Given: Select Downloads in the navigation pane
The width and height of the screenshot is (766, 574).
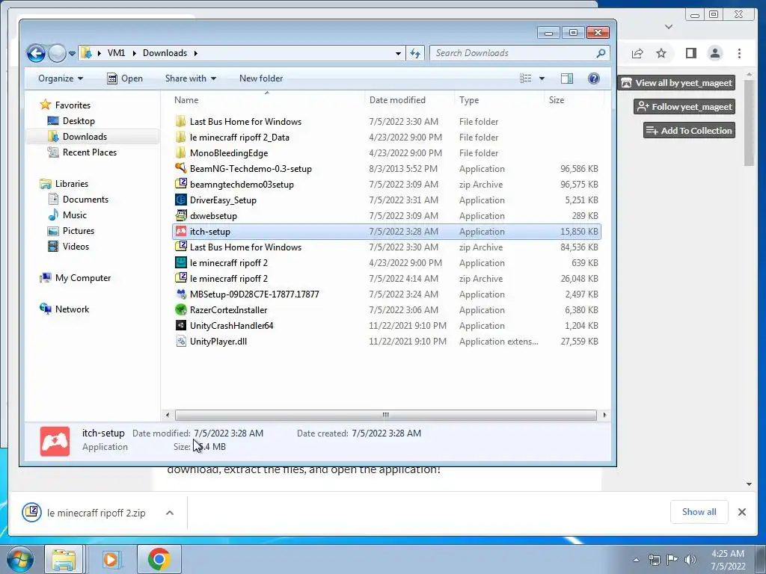Looking at the screenshot, I should point(85,137).
